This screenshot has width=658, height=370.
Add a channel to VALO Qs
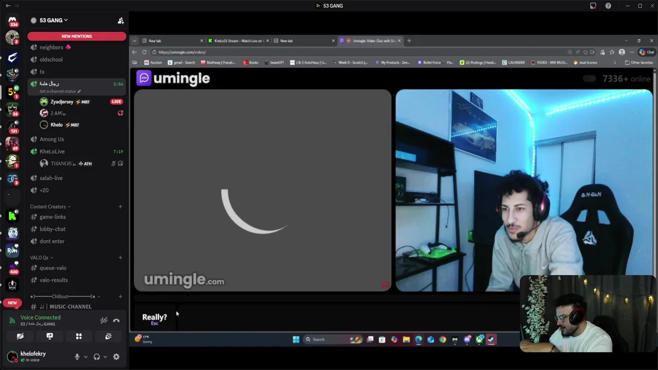pyautogui.click(x=120, y=257)
